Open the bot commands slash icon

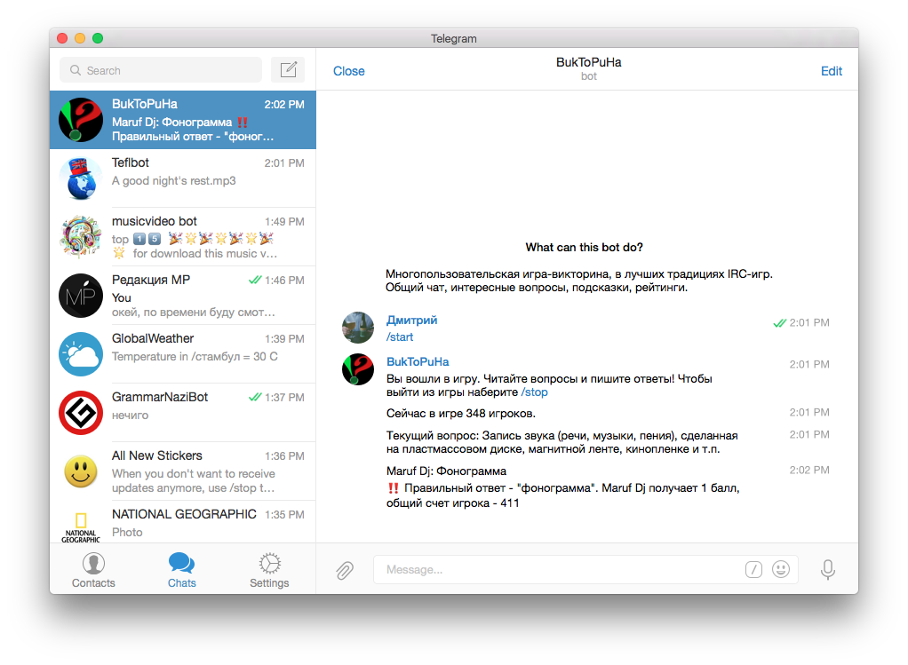pos(753,569)
